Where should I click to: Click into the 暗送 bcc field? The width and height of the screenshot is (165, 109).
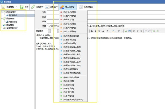coord(106,22)
